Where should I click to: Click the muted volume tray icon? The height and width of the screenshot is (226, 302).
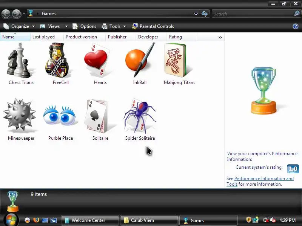[273, 220]
